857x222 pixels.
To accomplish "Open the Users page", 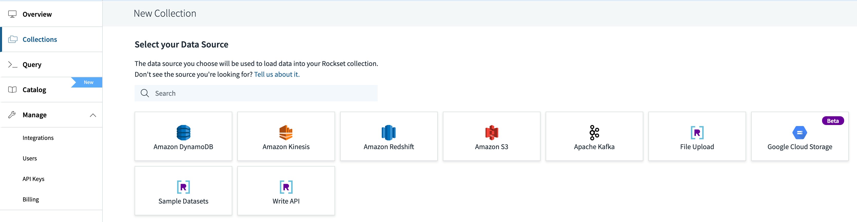I will (x=30, y=158).
